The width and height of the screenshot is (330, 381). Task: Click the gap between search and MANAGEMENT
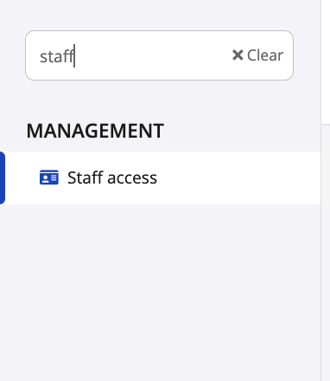click(160, 101)
